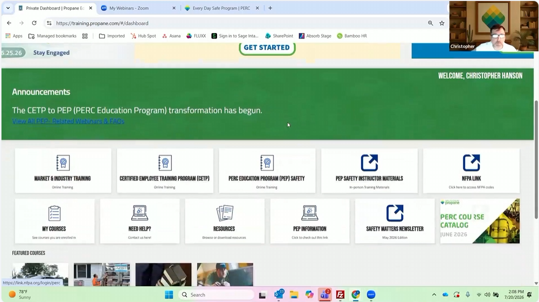Select the Private Dashboard browser tab
Viewport: 539px width, 302px height.
pyautogui.click(x=55, y=8)
